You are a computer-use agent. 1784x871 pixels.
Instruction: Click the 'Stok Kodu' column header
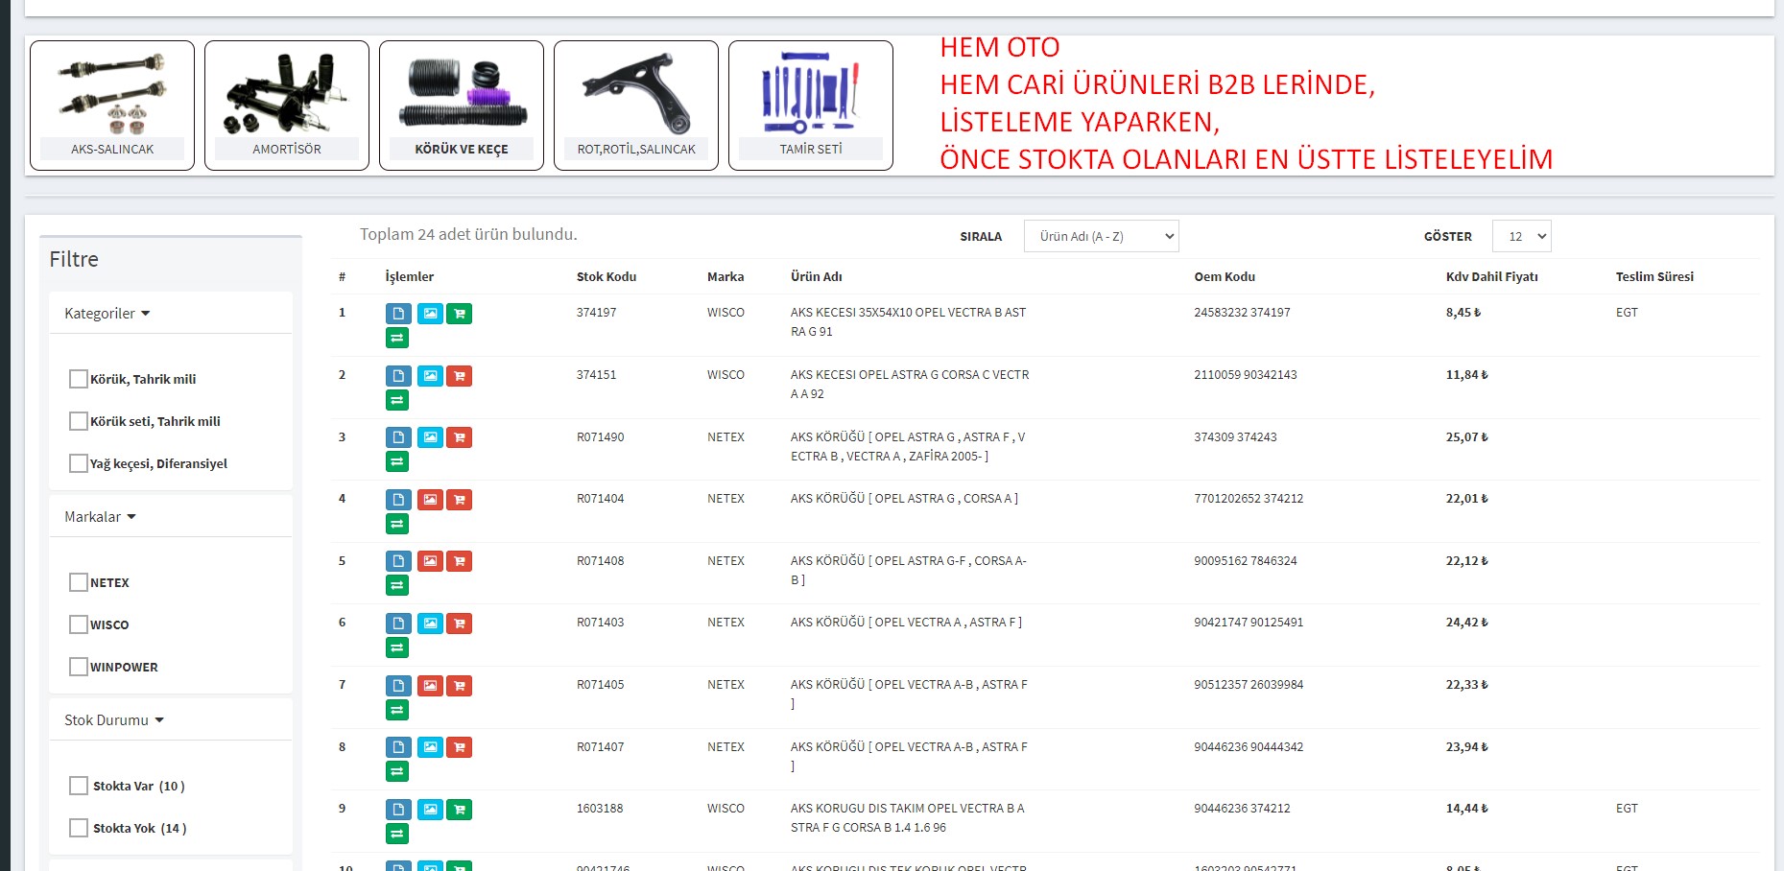pos(606,276)
